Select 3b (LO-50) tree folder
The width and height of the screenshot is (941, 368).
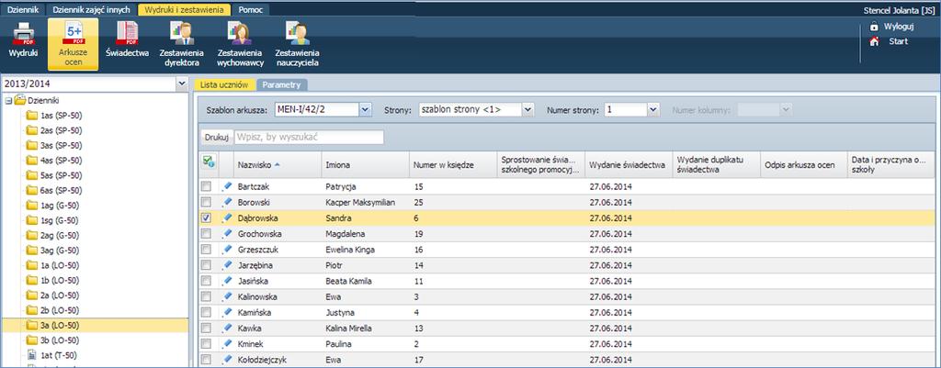[60, 340]
